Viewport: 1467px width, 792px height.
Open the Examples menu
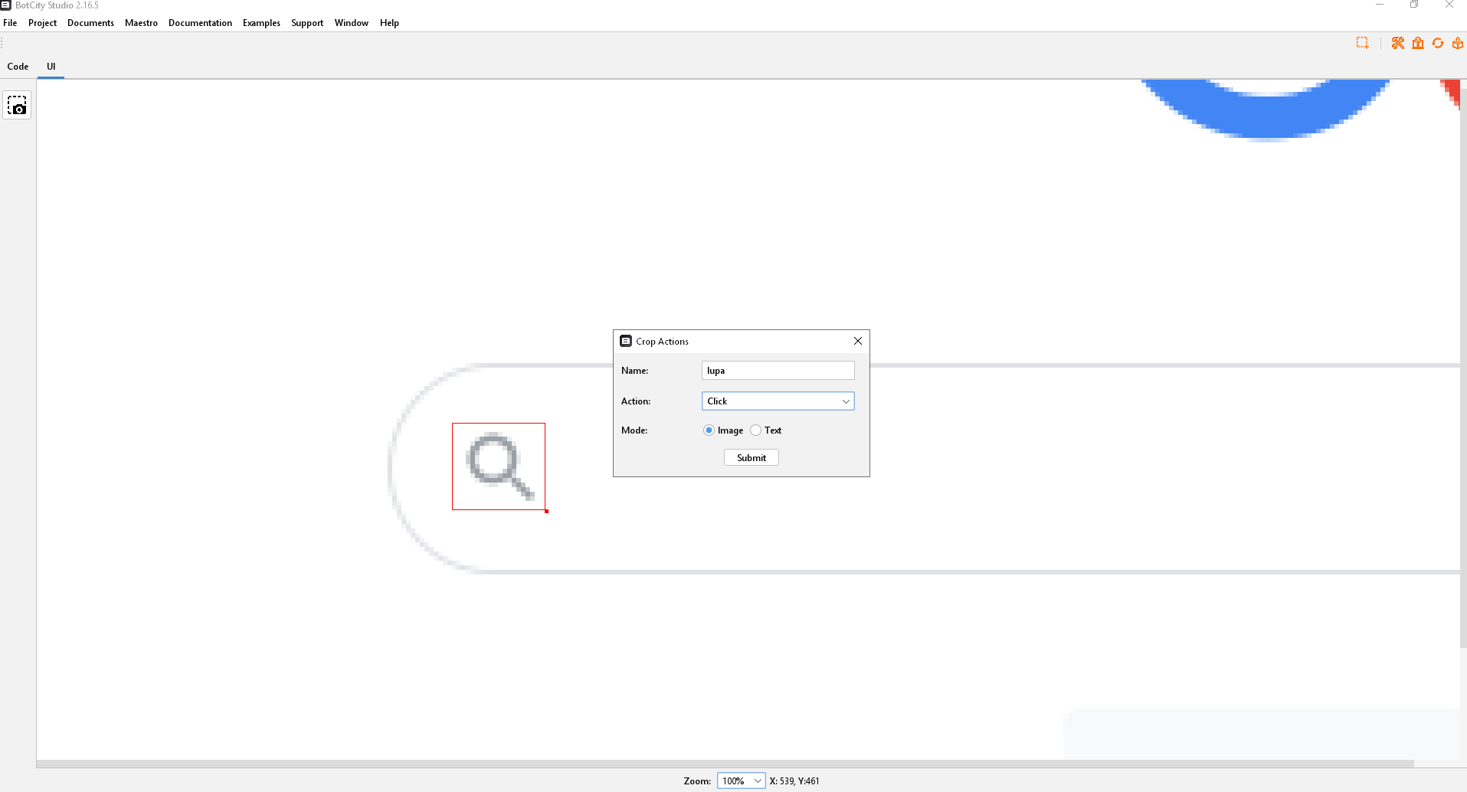coord(261,23)
